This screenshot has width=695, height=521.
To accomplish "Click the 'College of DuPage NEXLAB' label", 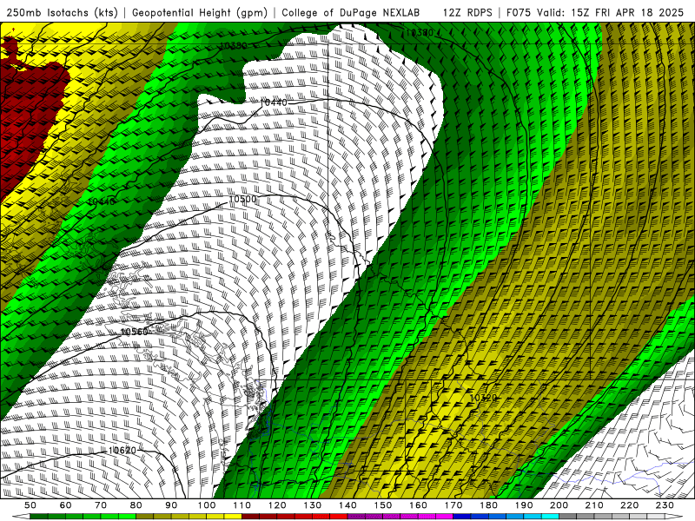I will (351, 13).
